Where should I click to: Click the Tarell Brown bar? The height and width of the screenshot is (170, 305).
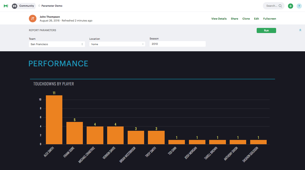218,142
